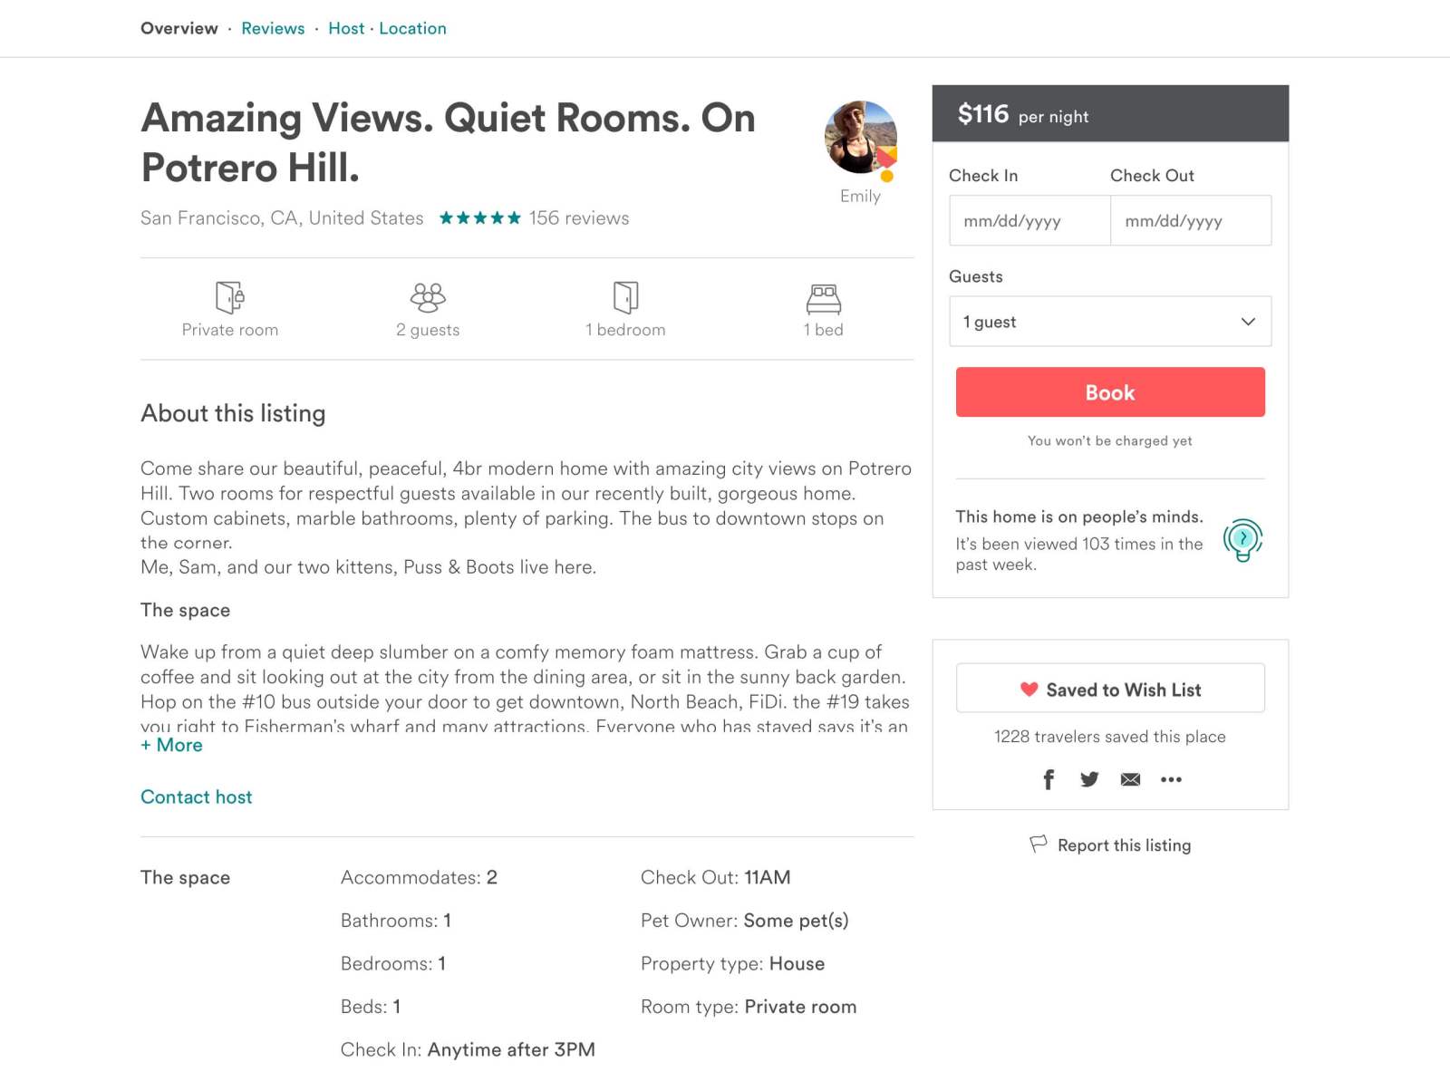Open more sharing options via ellipsis icon
The width and height of the screenshot is (1450, 1081).
point(1171,779)
